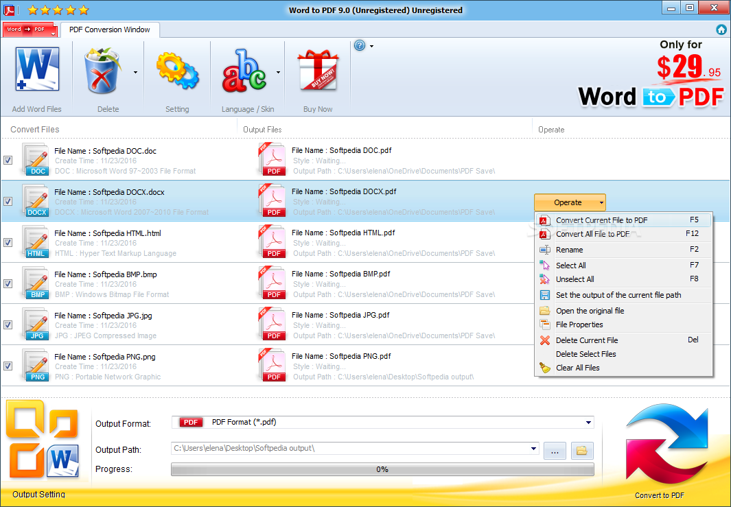
Task: Choose Set the output of the current file path
Action: click(x=624, y=295)
